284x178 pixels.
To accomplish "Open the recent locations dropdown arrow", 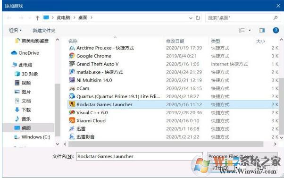I will [30, 18].
